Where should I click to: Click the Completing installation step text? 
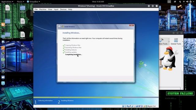pyautogui.click(x=73, y=54)
